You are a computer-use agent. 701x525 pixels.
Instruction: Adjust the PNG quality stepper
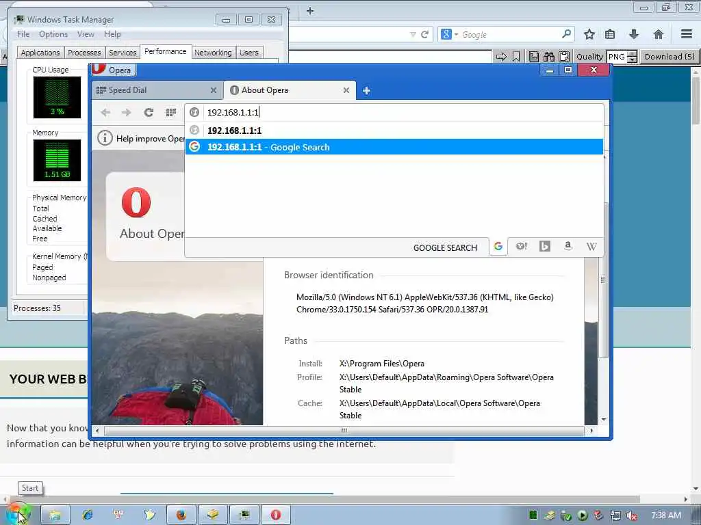click(x=632, y=57)
